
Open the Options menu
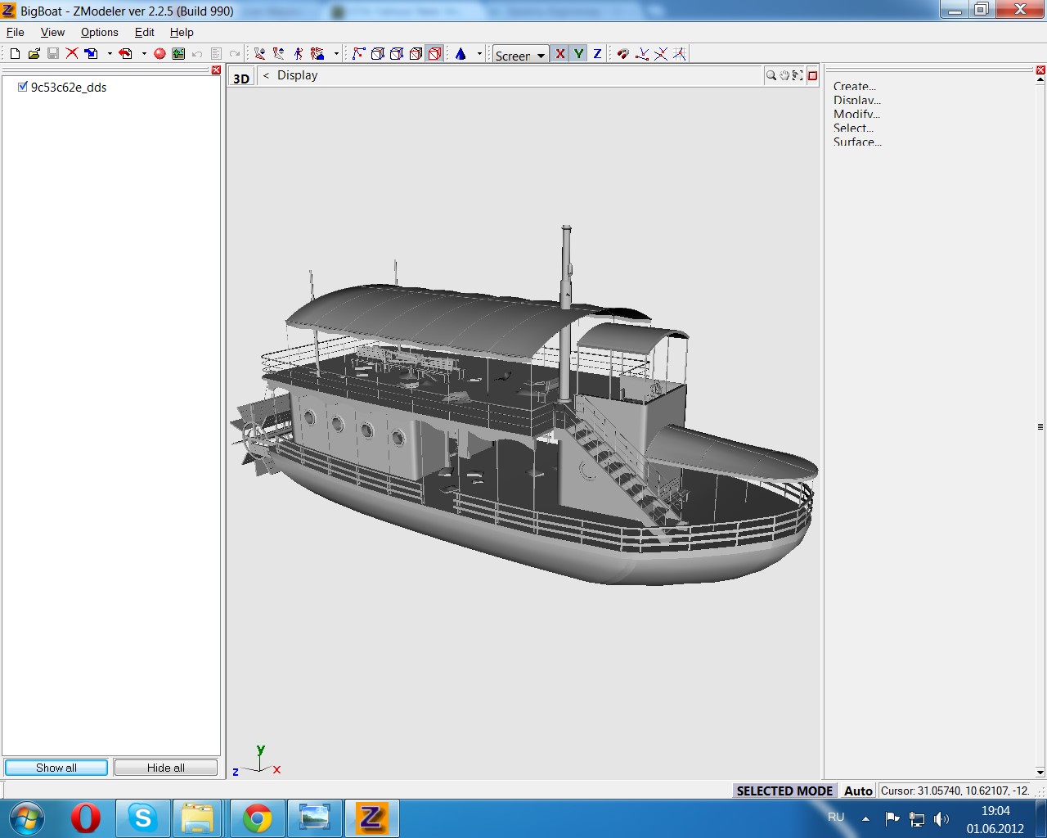pos(99,32)
